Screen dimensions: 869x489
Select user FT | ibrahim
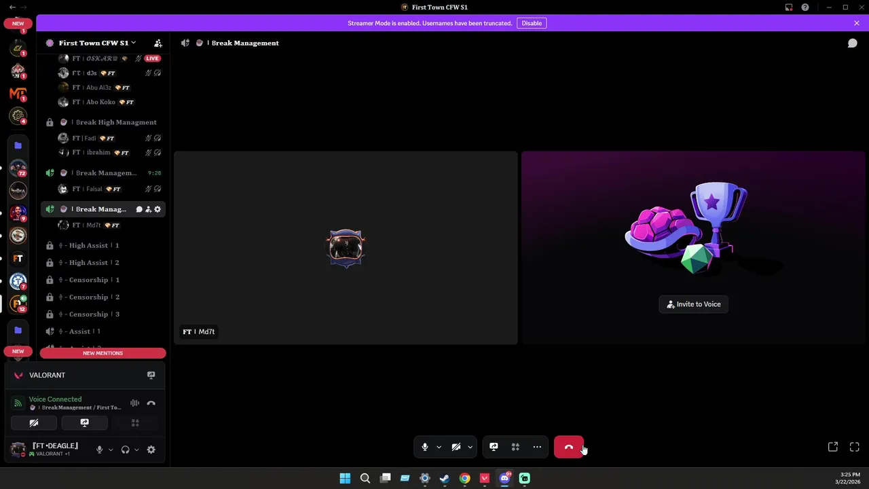click(x=109, y=153)
